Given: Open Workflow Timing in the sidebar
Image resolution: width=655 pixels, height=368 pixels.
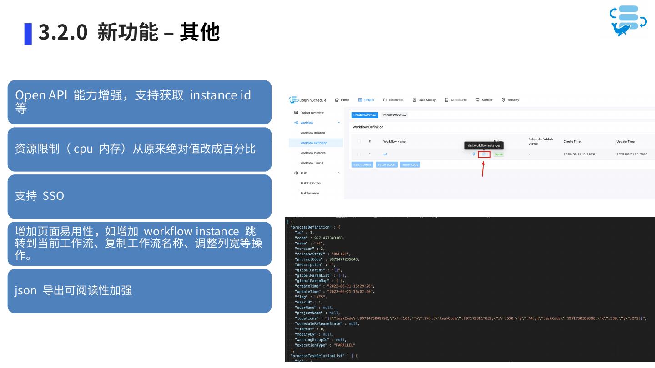Looking at the screenshot, I should pyautogui.click(x=312, y=163).
